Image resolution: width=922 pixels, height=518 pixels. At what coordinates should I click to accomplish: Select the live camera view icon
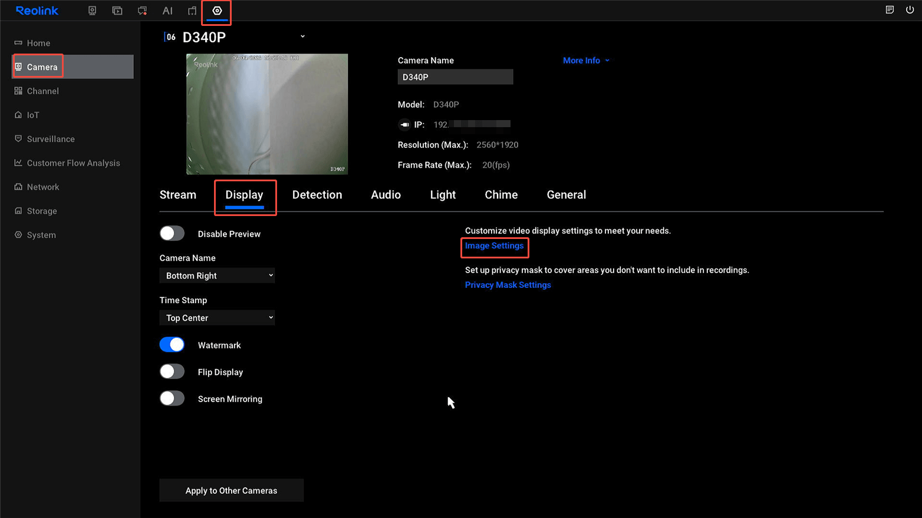tap(92, 10)
